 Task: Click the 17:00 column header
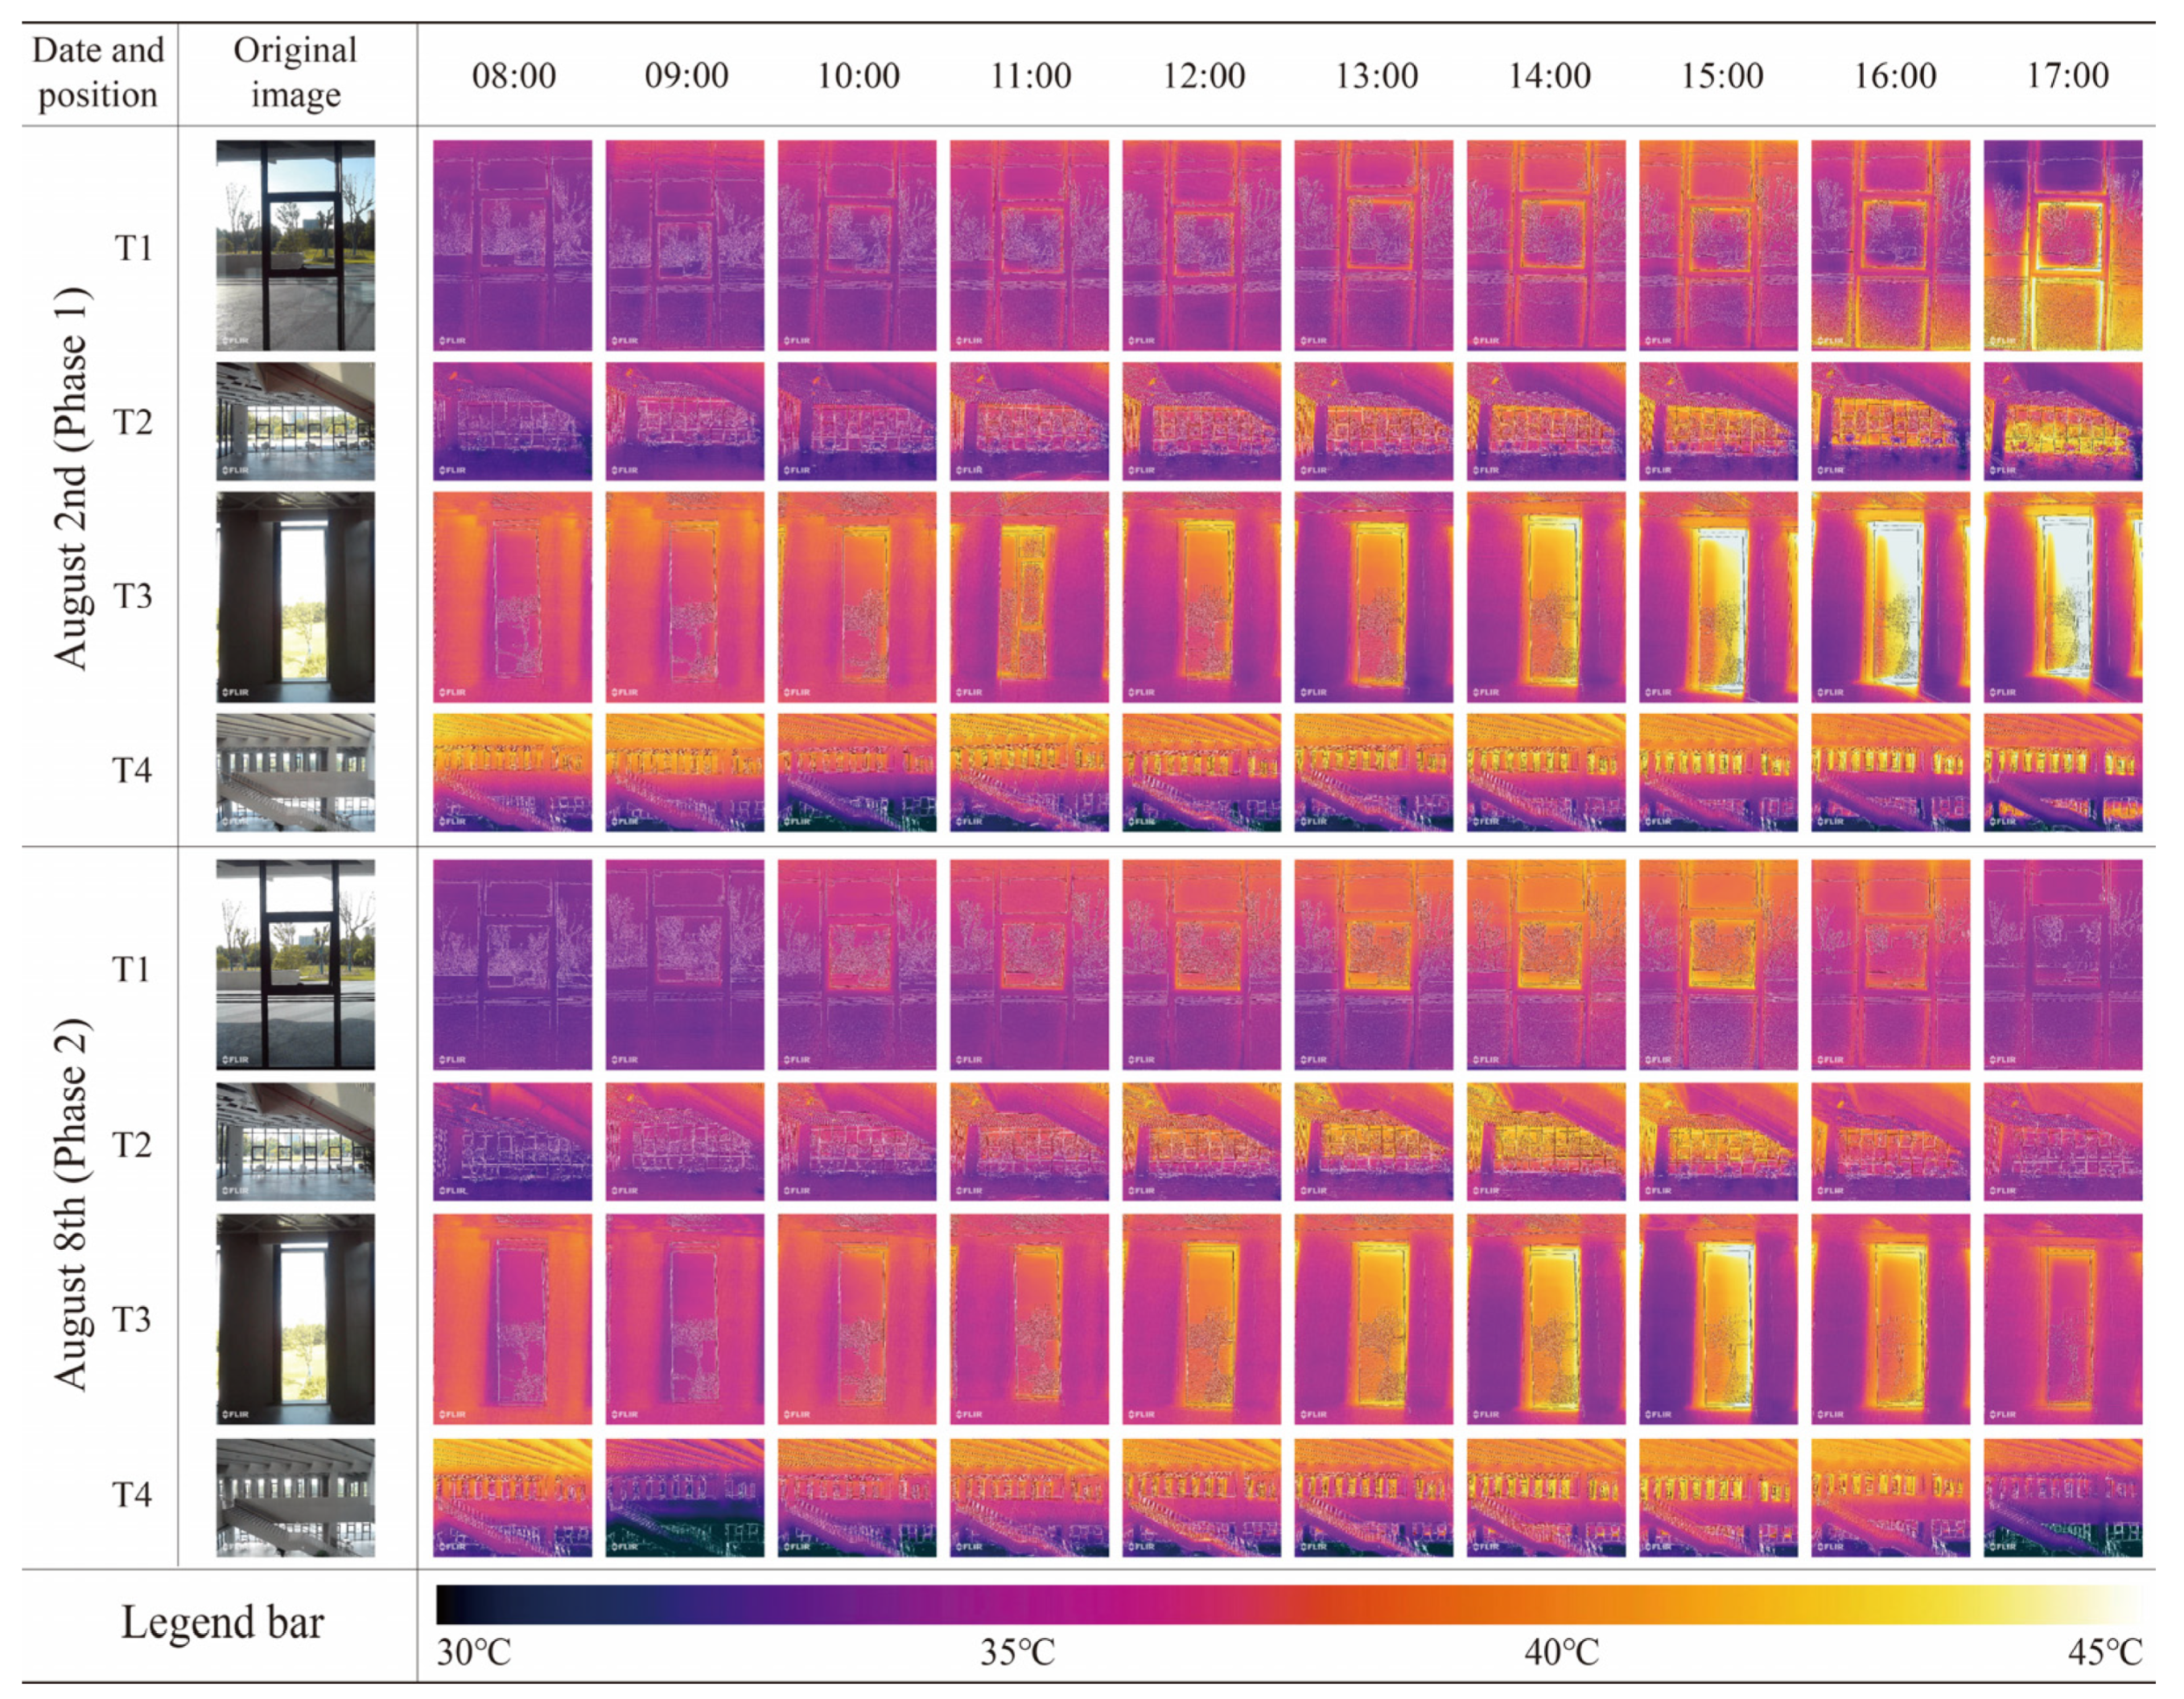click(2067, 76)
